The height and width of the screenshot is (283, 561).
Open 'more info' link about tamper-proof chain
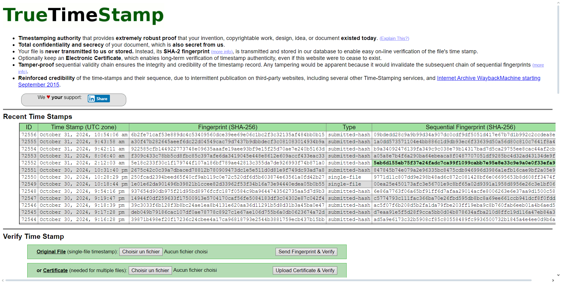538,65
